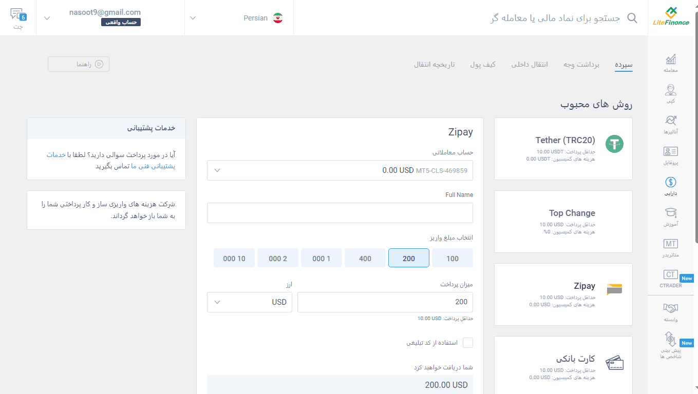This screenshot has height=394, width=698.
Task: Click the روش های محبوب heading
Action: point(597,104)
